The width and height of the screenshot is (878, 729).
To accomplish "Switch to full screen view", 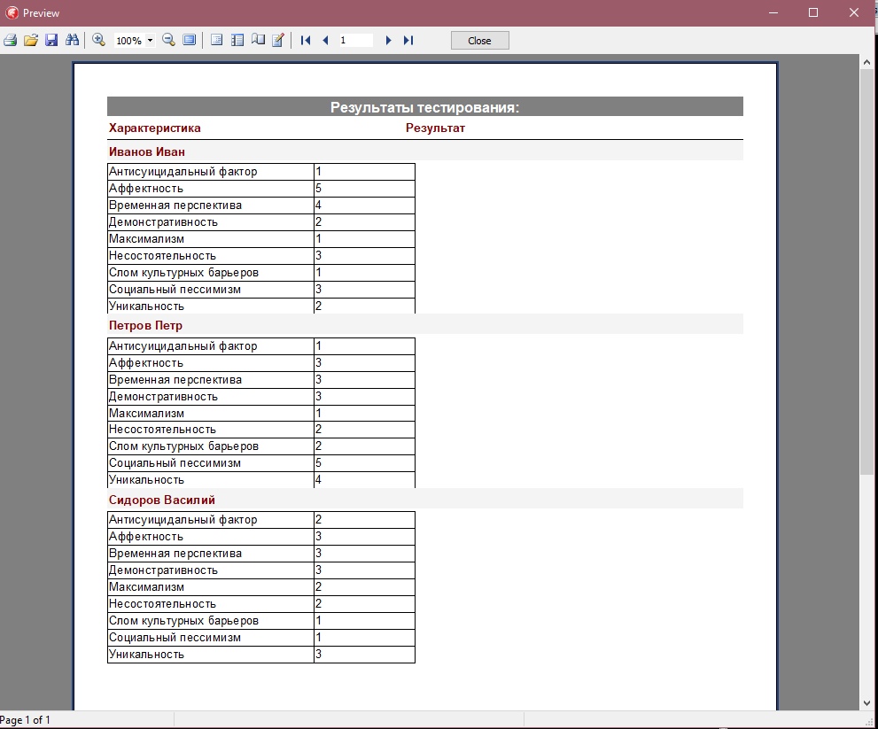I will pos(189,41).
